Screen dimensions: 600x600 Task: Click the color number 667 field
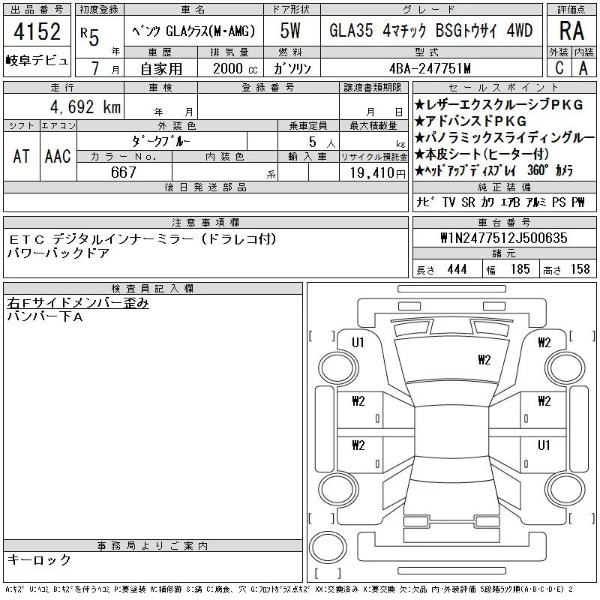124,172
